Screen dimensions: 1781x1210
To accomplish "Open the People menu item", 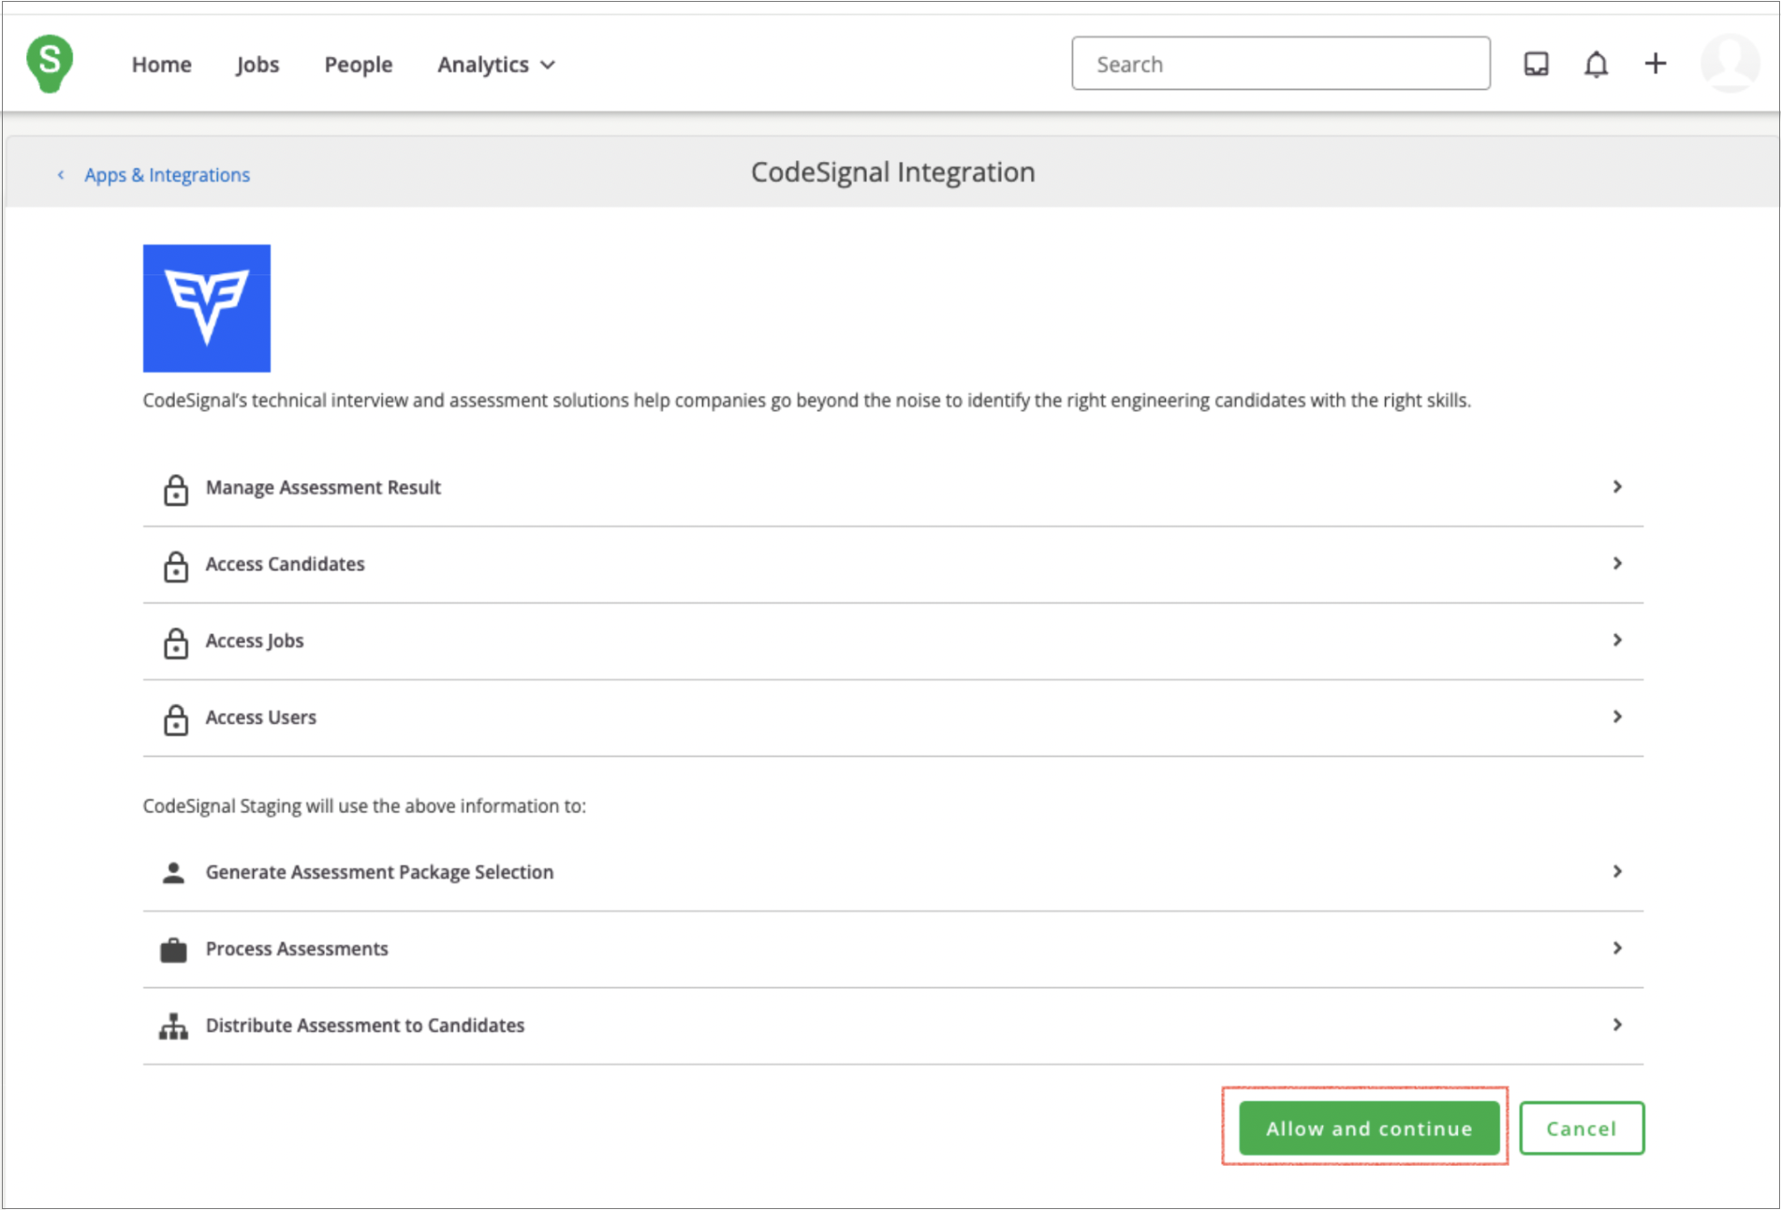I will pos(358,65).
